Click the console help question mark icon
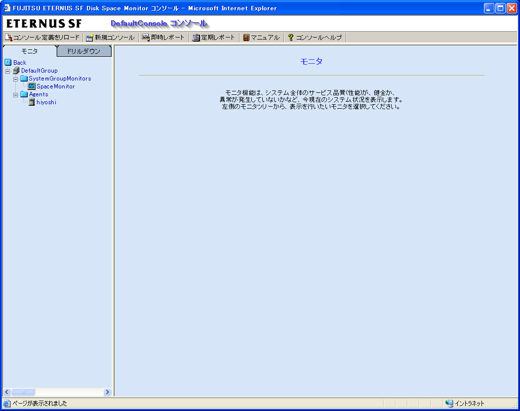The width and height of the screenshot is (520, 411). point(291,38)
